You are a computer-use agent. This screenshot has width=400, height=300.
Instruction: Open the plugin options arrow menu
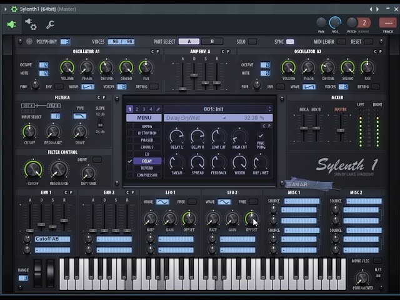6,9
